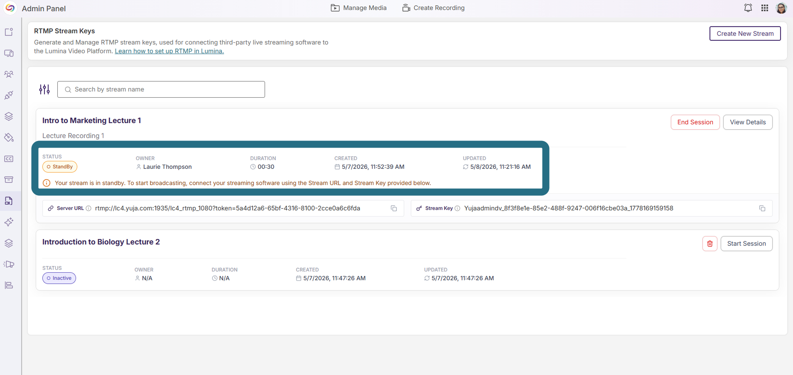
Task: Click the Inactive status badge
Action: (59, 278)
